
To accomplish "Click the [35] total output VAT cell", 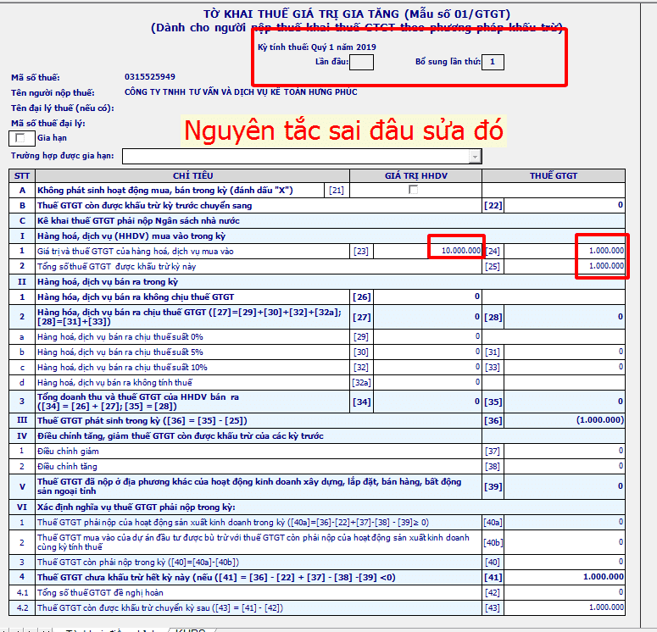I will pyautogui.click(x=564, y=402).
